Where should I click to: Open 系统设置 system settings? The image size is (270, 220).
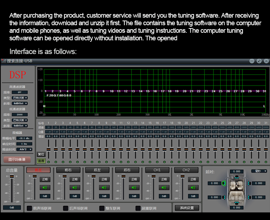[187, 208]
